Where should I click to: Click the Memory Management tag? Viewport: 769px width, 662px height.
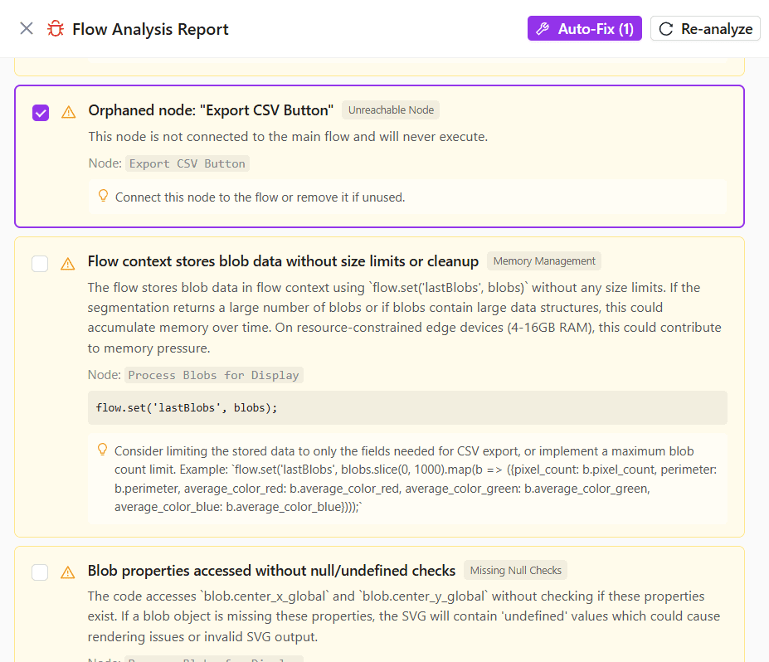tap(543, 260)
